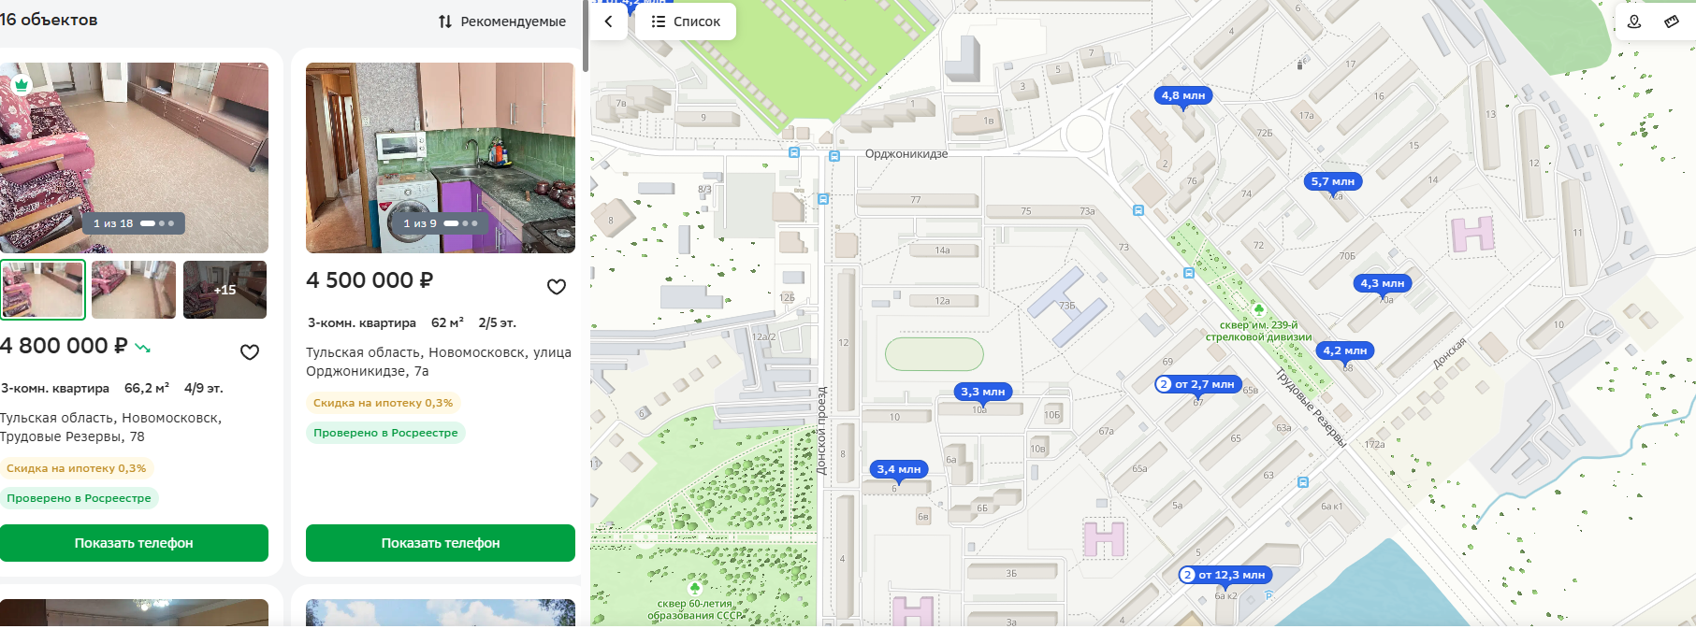Image resolution: width=1696 pixels, height=629 pixels.
Task: Show phone for the Орджоникидзе 7а flat
Action: point(441,543)
